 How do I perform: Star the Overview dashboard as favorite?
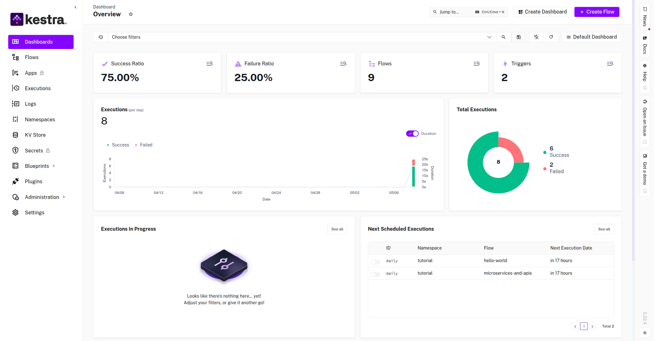click(131, 14)
